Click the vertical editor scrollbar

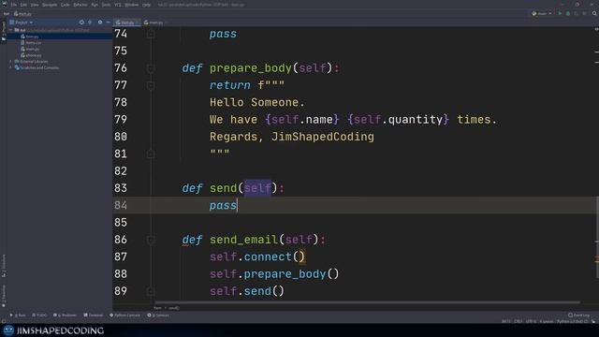[x=597, y=237]
